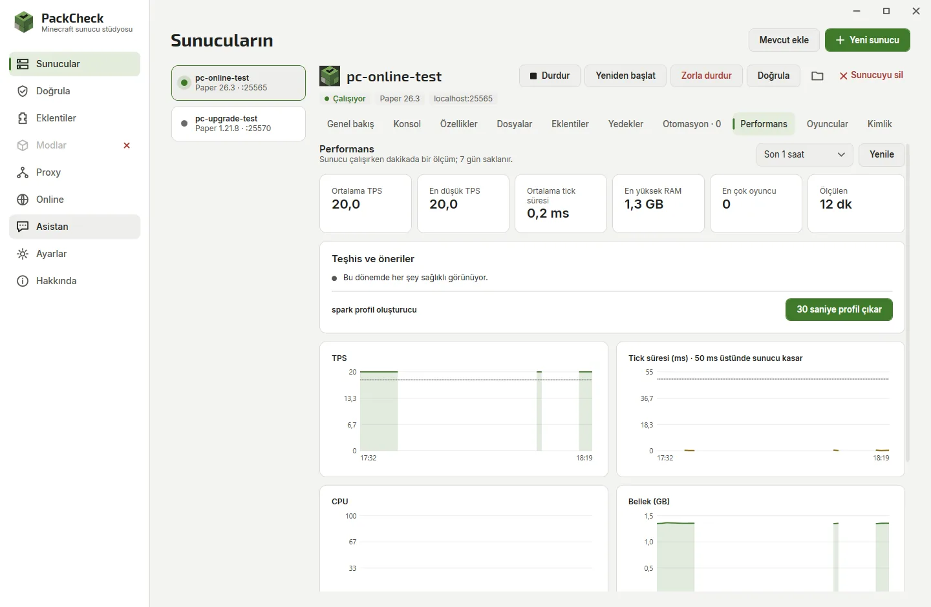Viewport: 931px width, 607px height.
Task: Click the performance panel vertical scrollbar
Action: click(908, 302)
